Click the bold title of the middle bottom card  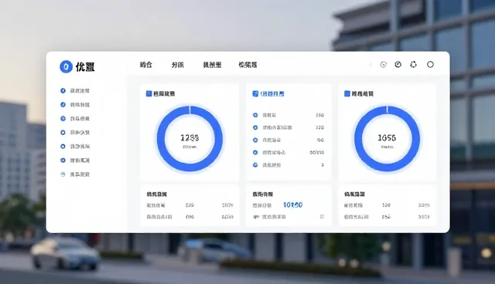(x=263, y=194)
